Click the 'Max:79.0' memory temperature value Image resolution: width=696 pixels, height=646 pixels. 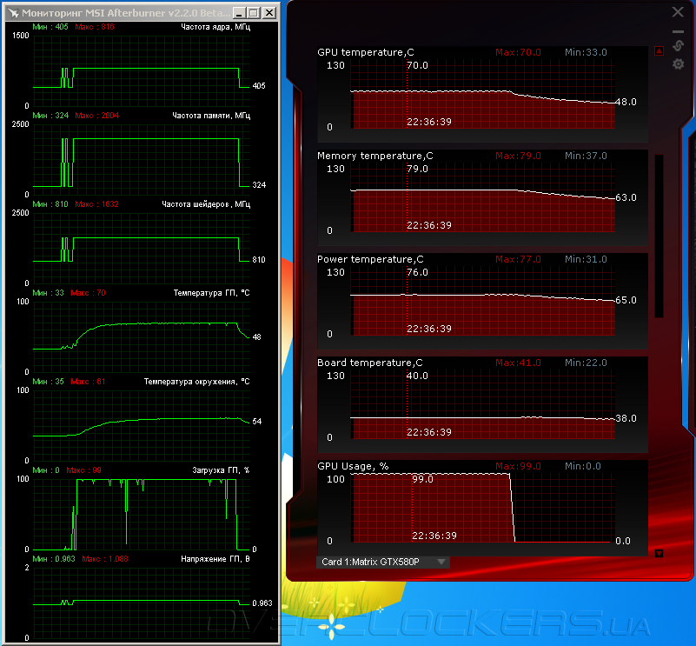[x=518, y=156]
